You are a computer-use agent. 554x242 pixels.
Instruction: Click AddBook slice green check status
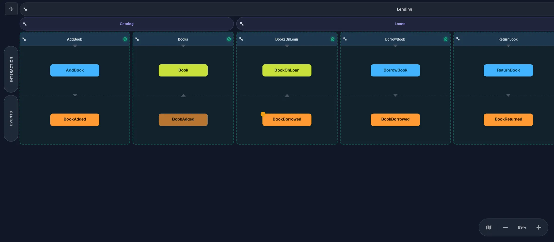(125, 39)
